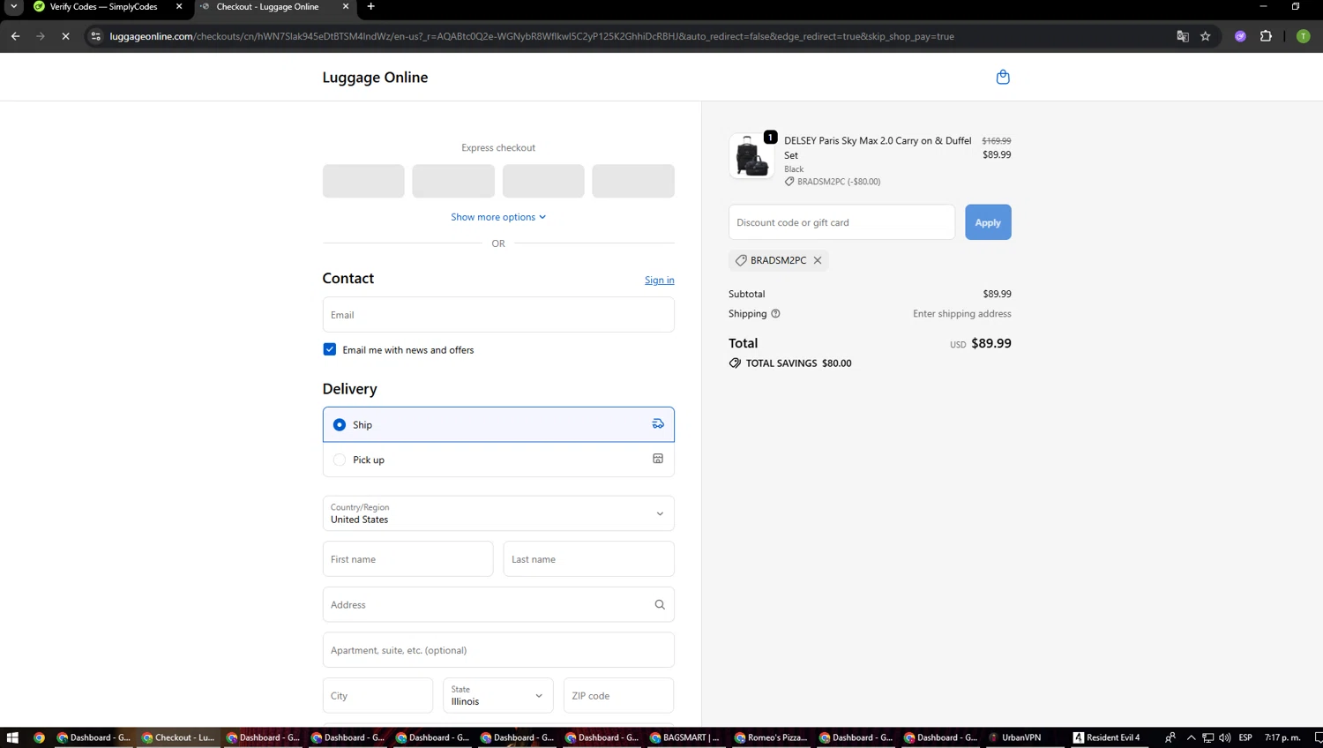Screen dimensions: 1323x748
Task: Click the Apply discount button
Action: pyautogui.click(x=988, y=222)
